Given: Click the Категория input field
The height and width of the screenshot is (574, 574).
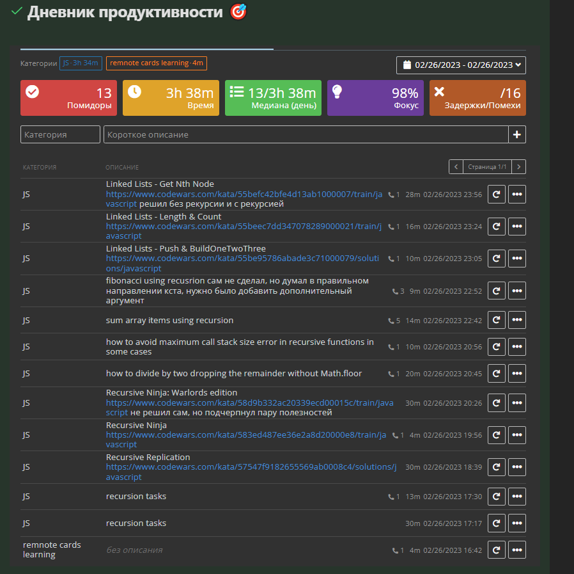Looking at the screenshot, I should pyautogui.click(x=60, y=134).
